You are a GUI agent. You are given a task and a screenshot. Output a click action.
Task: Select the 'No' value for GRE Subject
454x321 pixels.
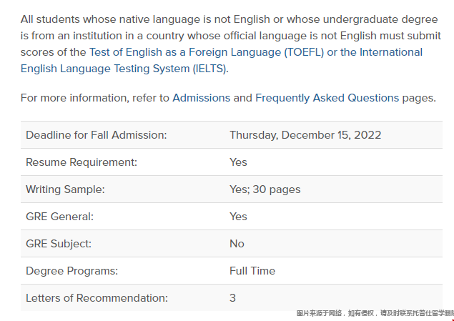click(237, 244)
